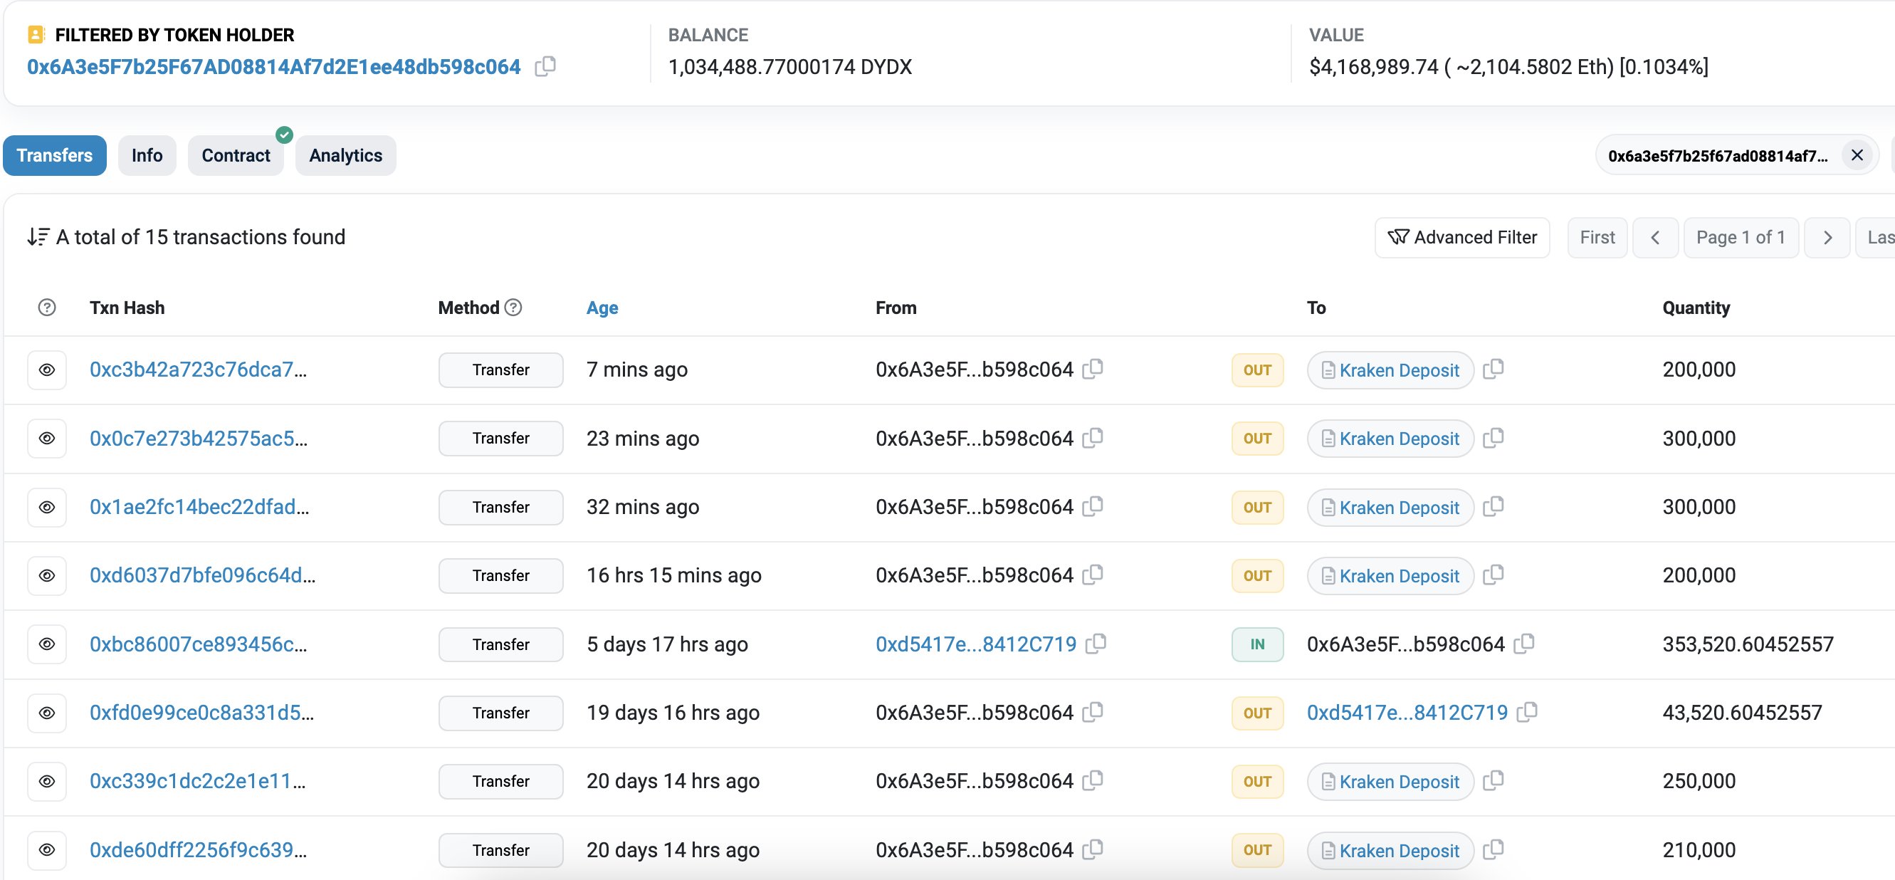1895x880 pixels.
Task: Go to previous page arrow
Action: (1655, 238)
